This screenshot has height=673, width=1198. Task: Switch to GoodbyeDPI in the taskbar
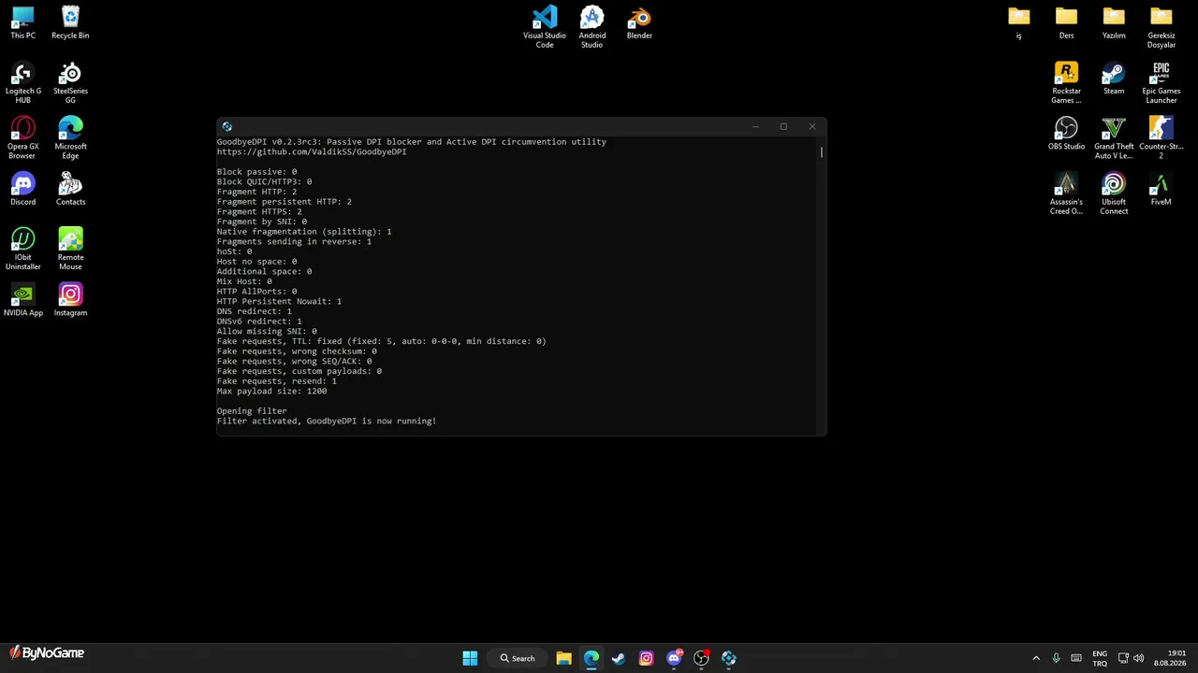pyautogui.click(x=729, y=658)
